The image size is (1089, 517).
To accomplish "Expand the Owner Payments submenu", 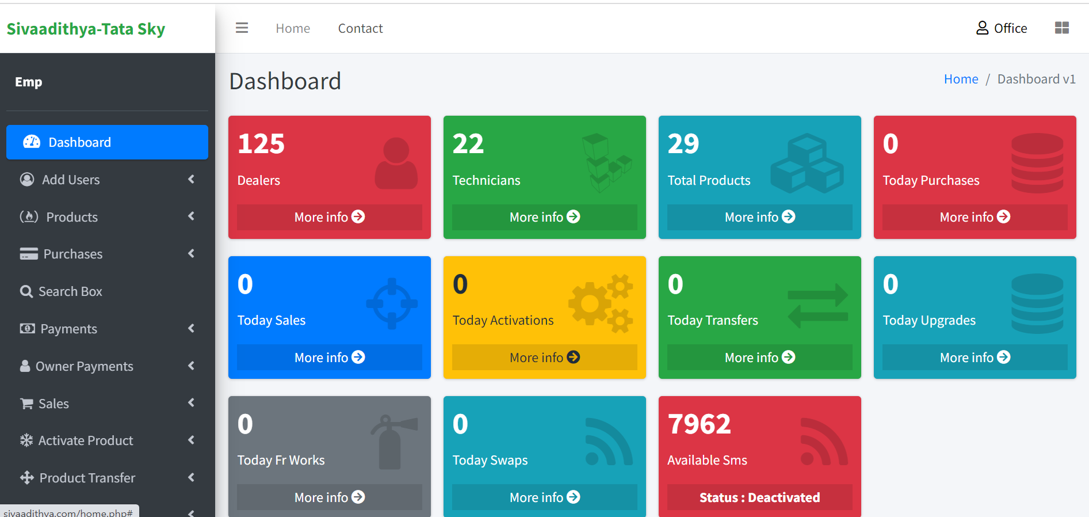I will (x=191, y=366).
